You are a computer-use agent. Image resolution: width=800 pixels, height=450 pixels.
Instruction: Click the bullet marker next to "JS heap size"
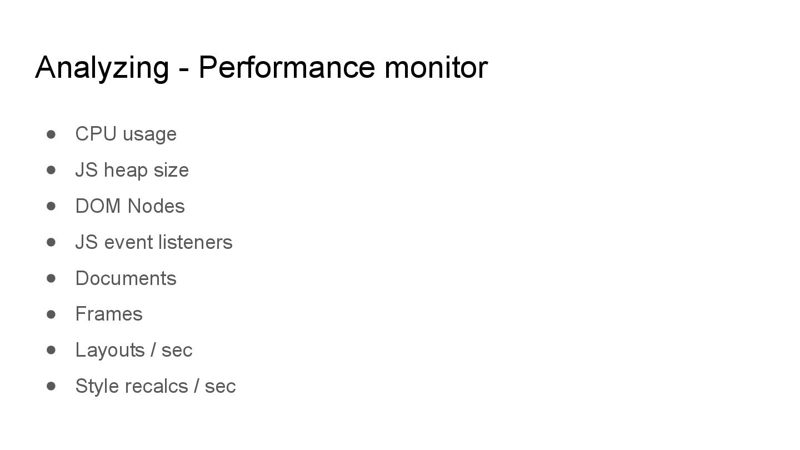tap(52, 170)
